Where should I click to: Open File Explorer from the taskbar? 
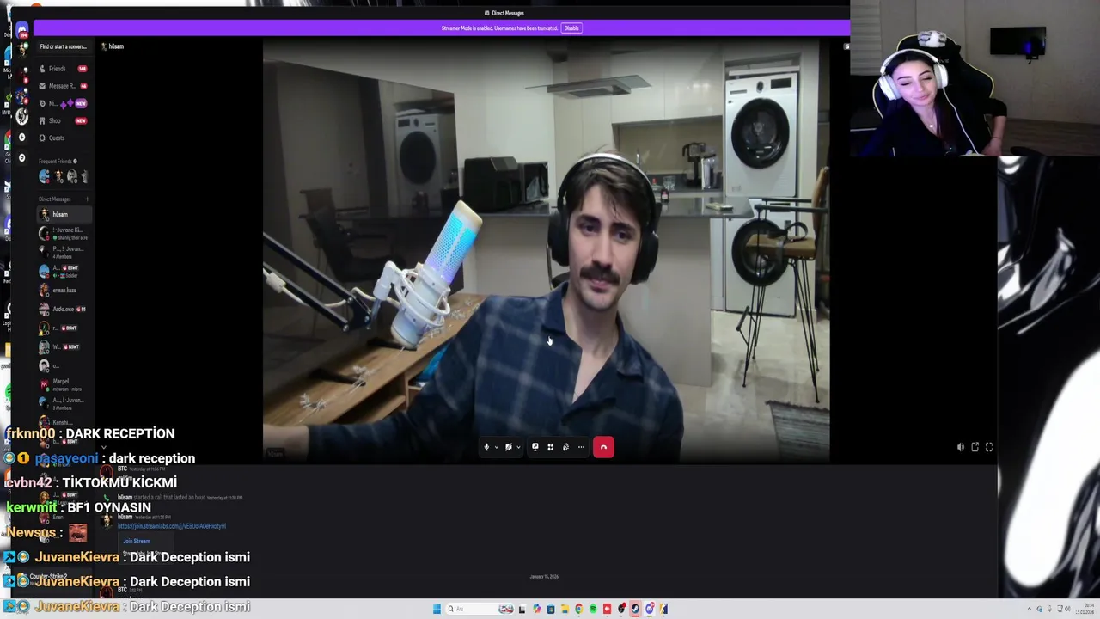click(x=565, y=609)
